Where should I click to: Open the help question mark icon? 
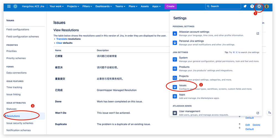(252, 6)
